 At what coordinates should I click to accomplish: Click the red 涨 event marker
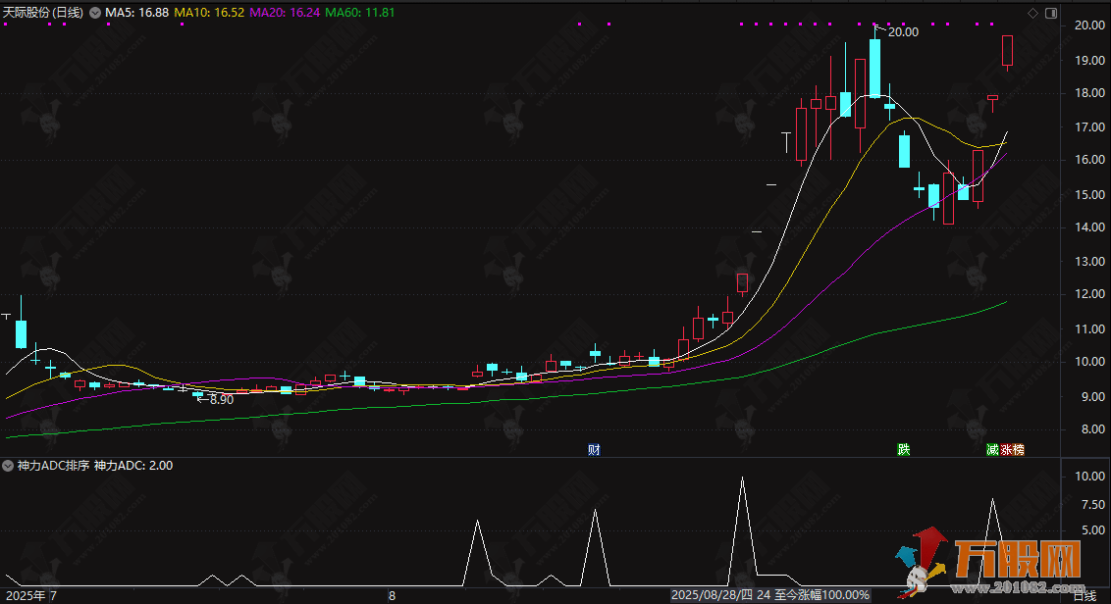coord(1006,449)
